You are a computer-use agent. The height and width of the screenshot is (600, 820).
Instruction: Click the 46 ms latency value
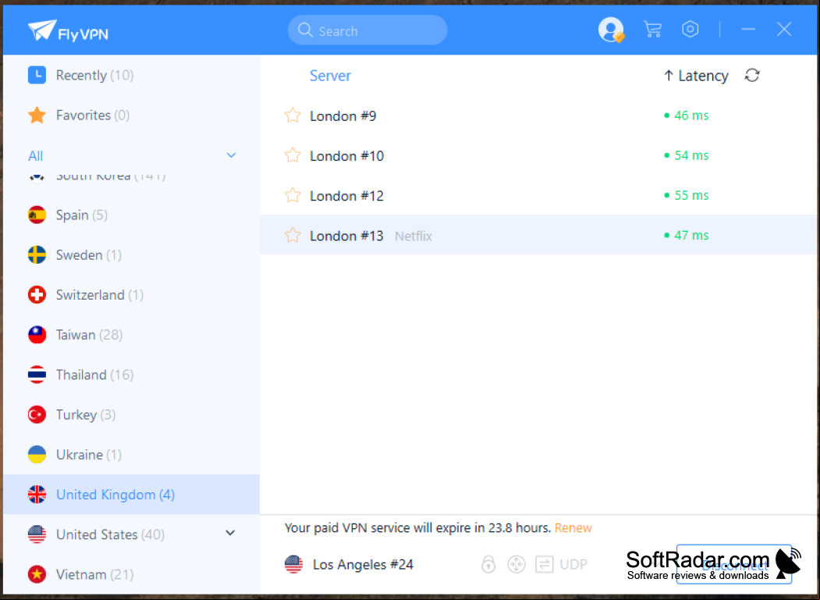click(x=690, y=115)
